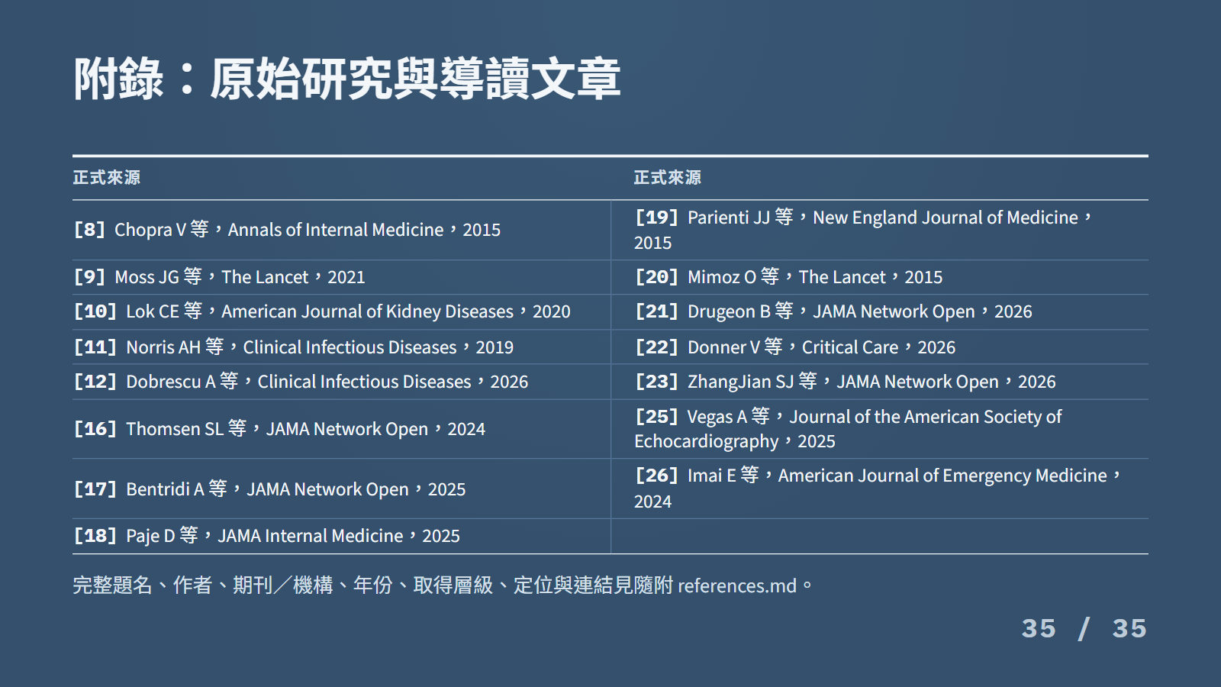Image resolution: width=1221 pixels, height=687 pixels.
Task: Select reference [25] Vegas A Echocardiography 2025
Action: tap(848, 429)
